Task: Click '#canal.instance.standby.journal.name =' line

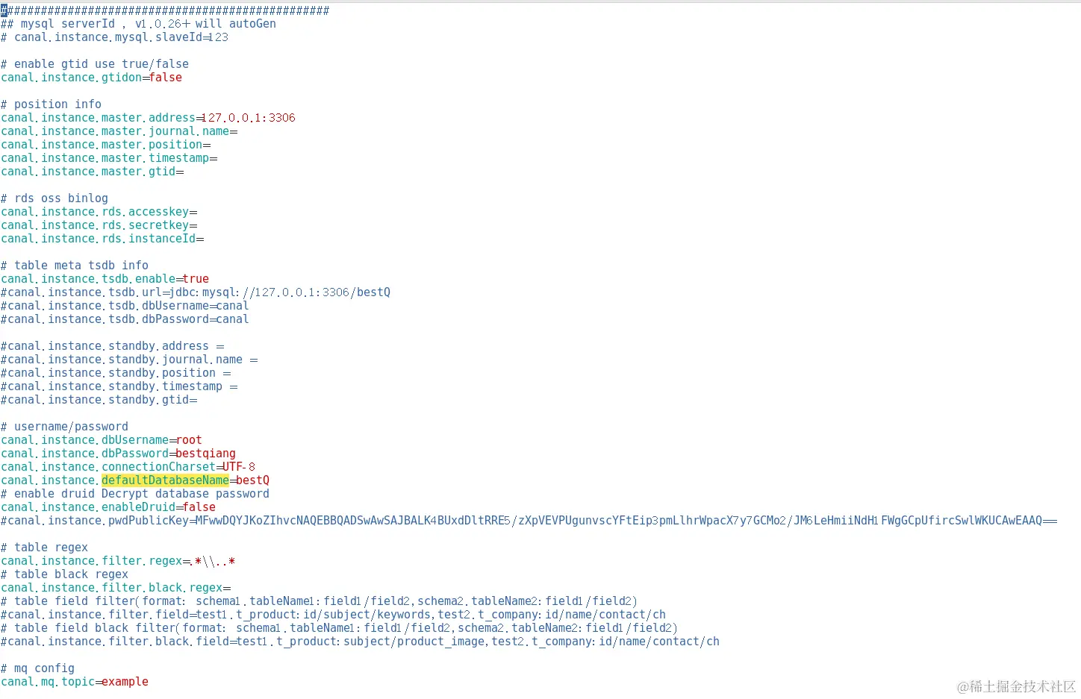Action: (129, 360)
